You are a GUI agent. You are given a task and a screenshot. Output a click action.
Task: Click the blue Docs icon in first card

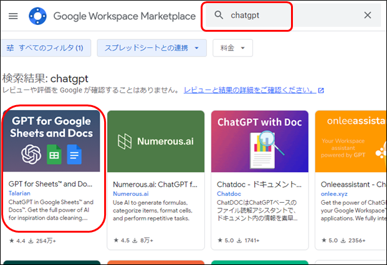click(74, 154)
